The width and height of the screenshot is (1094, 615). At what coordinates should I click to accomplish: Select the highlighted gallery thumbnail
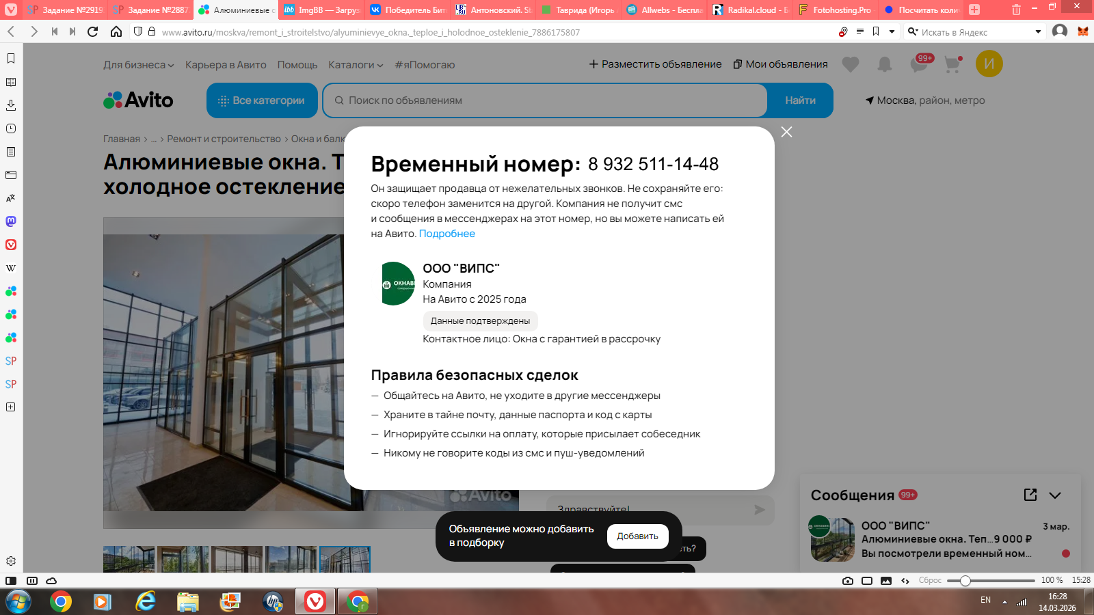pos(345,559)
